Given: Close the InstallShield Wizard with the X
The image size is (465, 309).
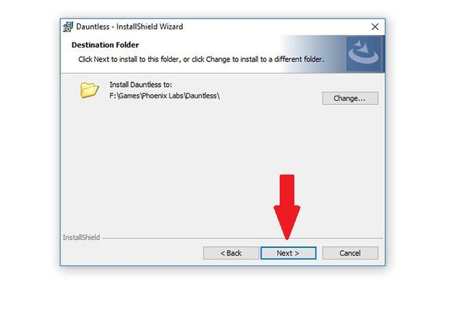Looking at the screenshot, I should pyautogui.click(x=375, y=26).
